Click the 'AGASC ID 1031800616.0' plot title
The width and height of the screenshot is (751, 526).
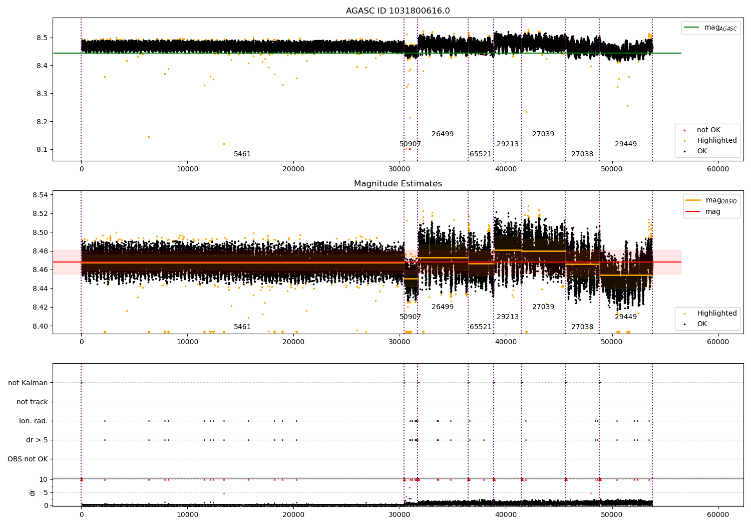pos(398,11)
